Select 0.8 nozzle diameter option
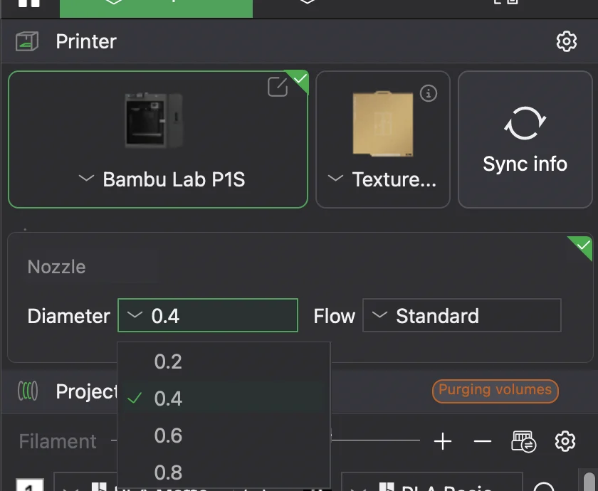598x491 pixels. coord(224,472)
